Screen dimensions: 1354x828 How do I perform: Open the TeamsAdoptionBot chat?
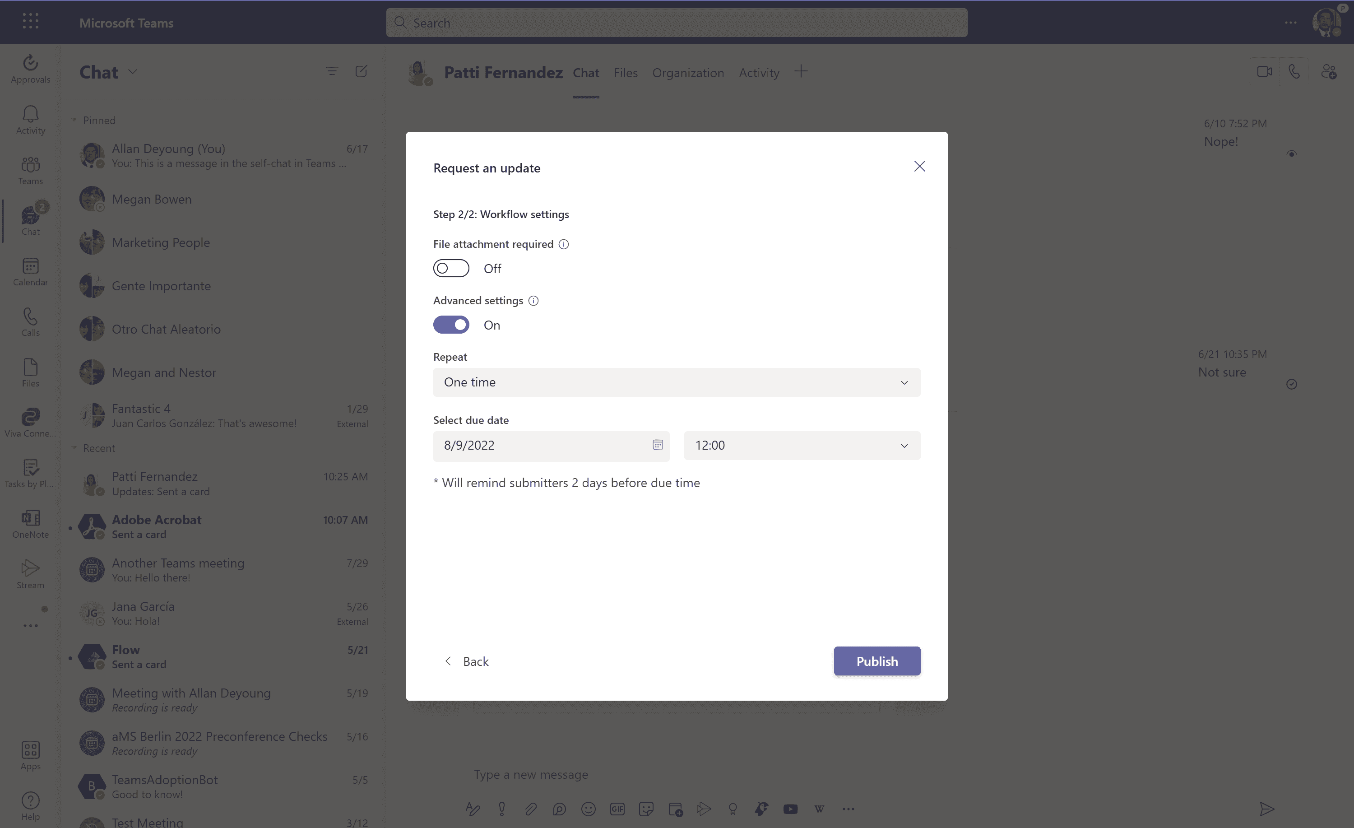click(x=223, y=787)
